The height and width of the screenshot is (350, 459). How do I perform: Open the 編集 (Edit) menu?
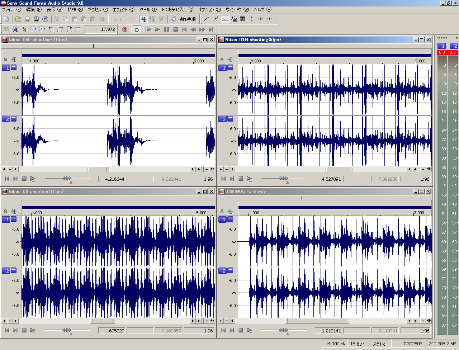[x=34, y=10]
